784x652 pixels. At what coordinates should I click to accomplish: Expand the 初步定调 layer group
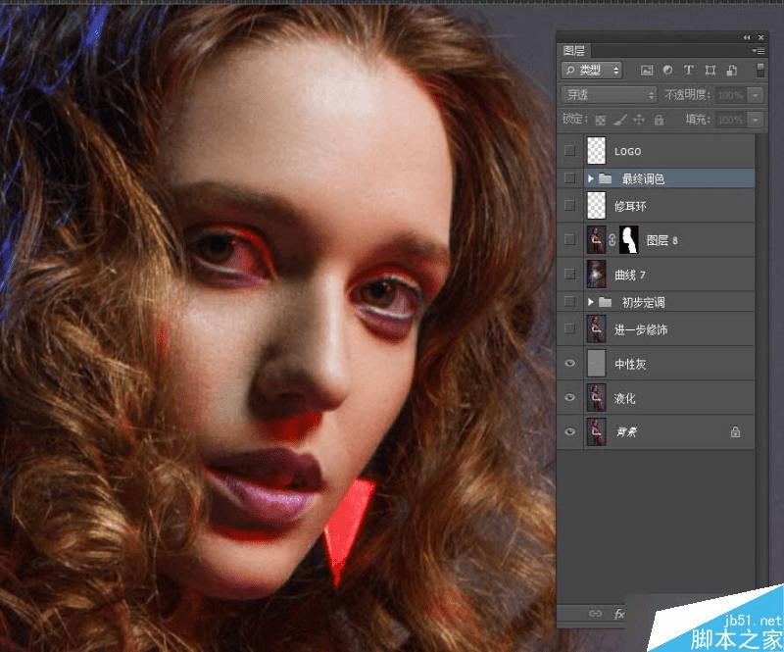pos(591,302)
